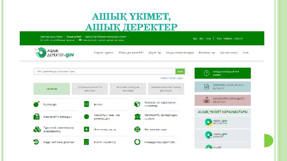Open the calculator icon for Мүлікті жария ету

click(x=86, y=142)
